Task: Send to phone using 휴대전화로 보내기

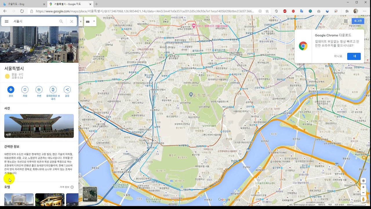Action: click(53, 90)
